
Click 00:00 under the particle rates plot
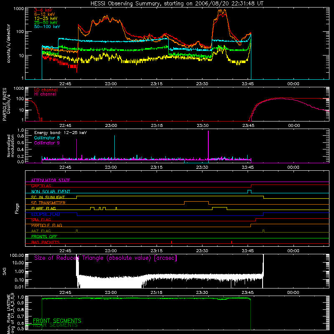tap(294, 126)
